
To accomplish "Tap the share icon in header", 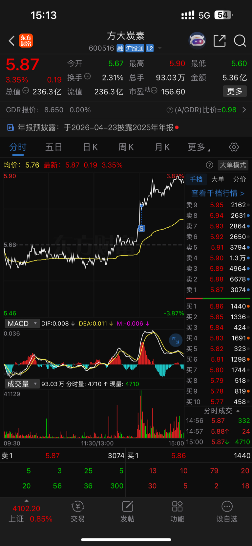I will (220, 41).
